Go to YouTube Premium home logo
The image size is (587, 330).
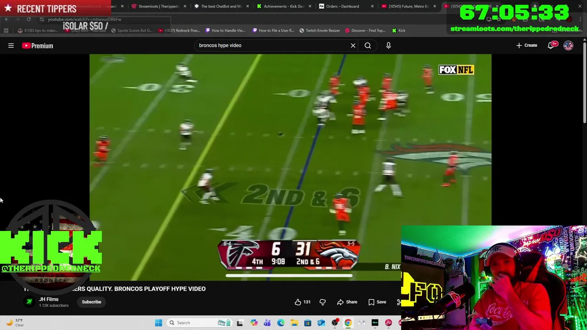coord(38,45)
